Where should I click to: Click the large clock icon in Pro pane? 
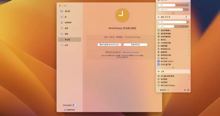[x=122, y=15]
